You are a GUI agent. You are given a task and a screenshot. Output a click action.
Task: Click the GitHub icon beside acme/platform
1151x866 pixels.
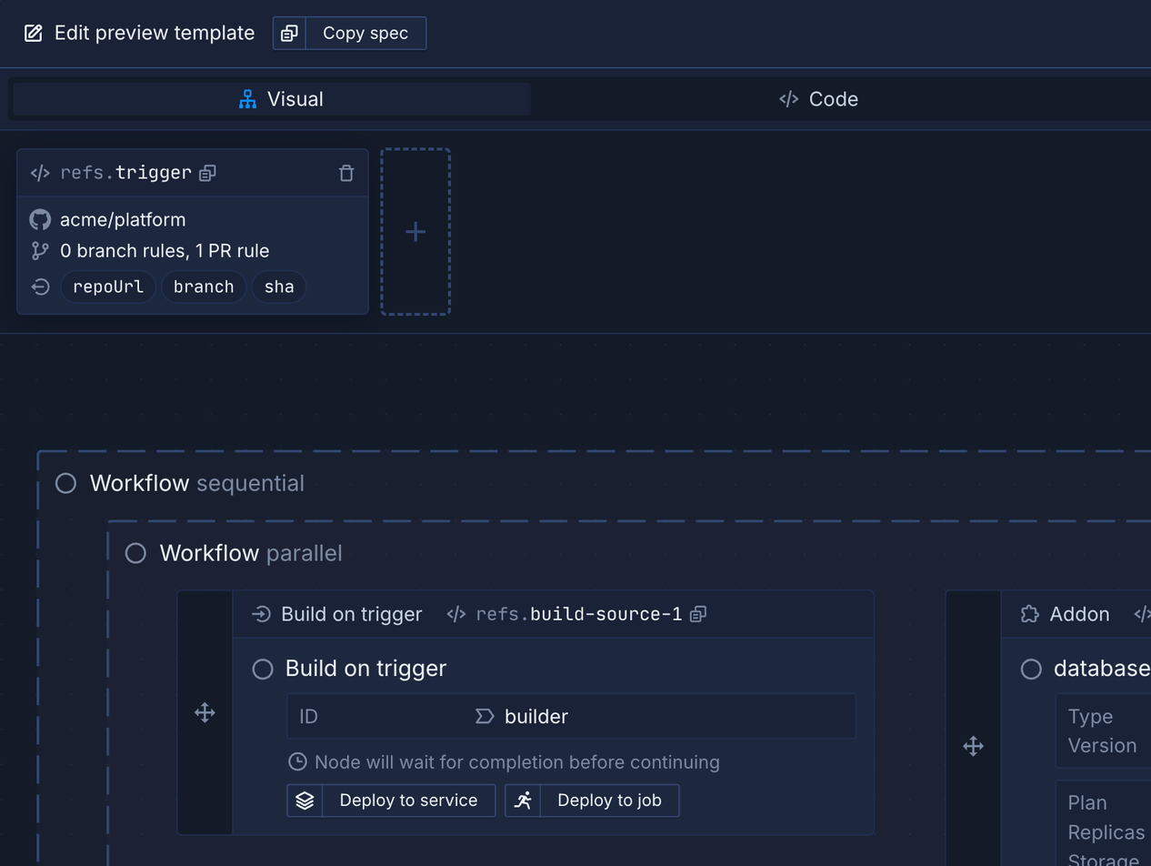click(39, 219)
